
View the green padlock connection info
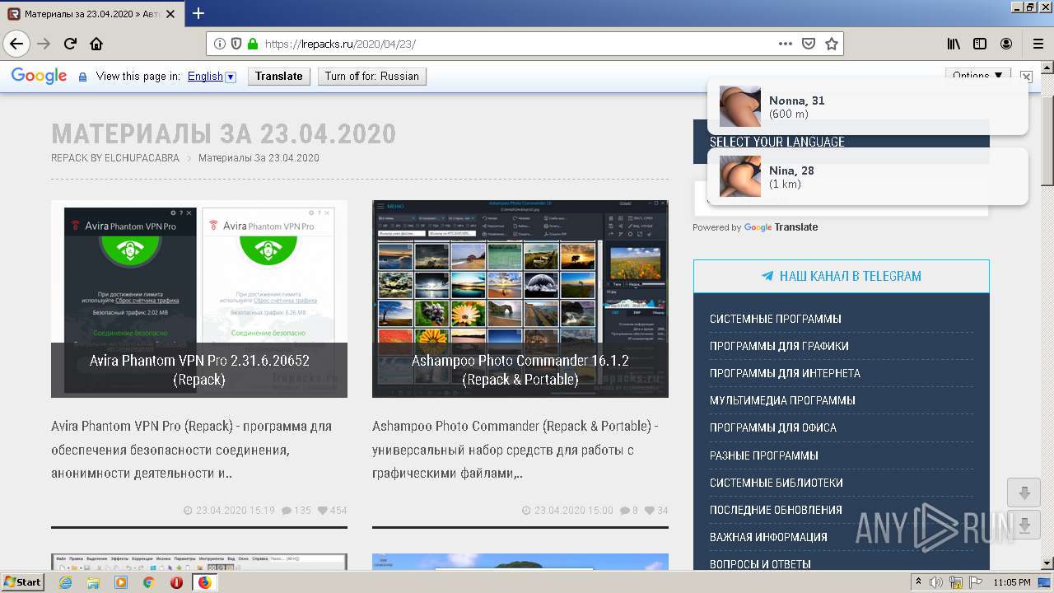[x=253, y=44]
